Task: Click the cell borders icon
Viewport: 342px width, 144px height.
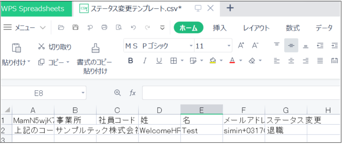Action: coord(173,61)
